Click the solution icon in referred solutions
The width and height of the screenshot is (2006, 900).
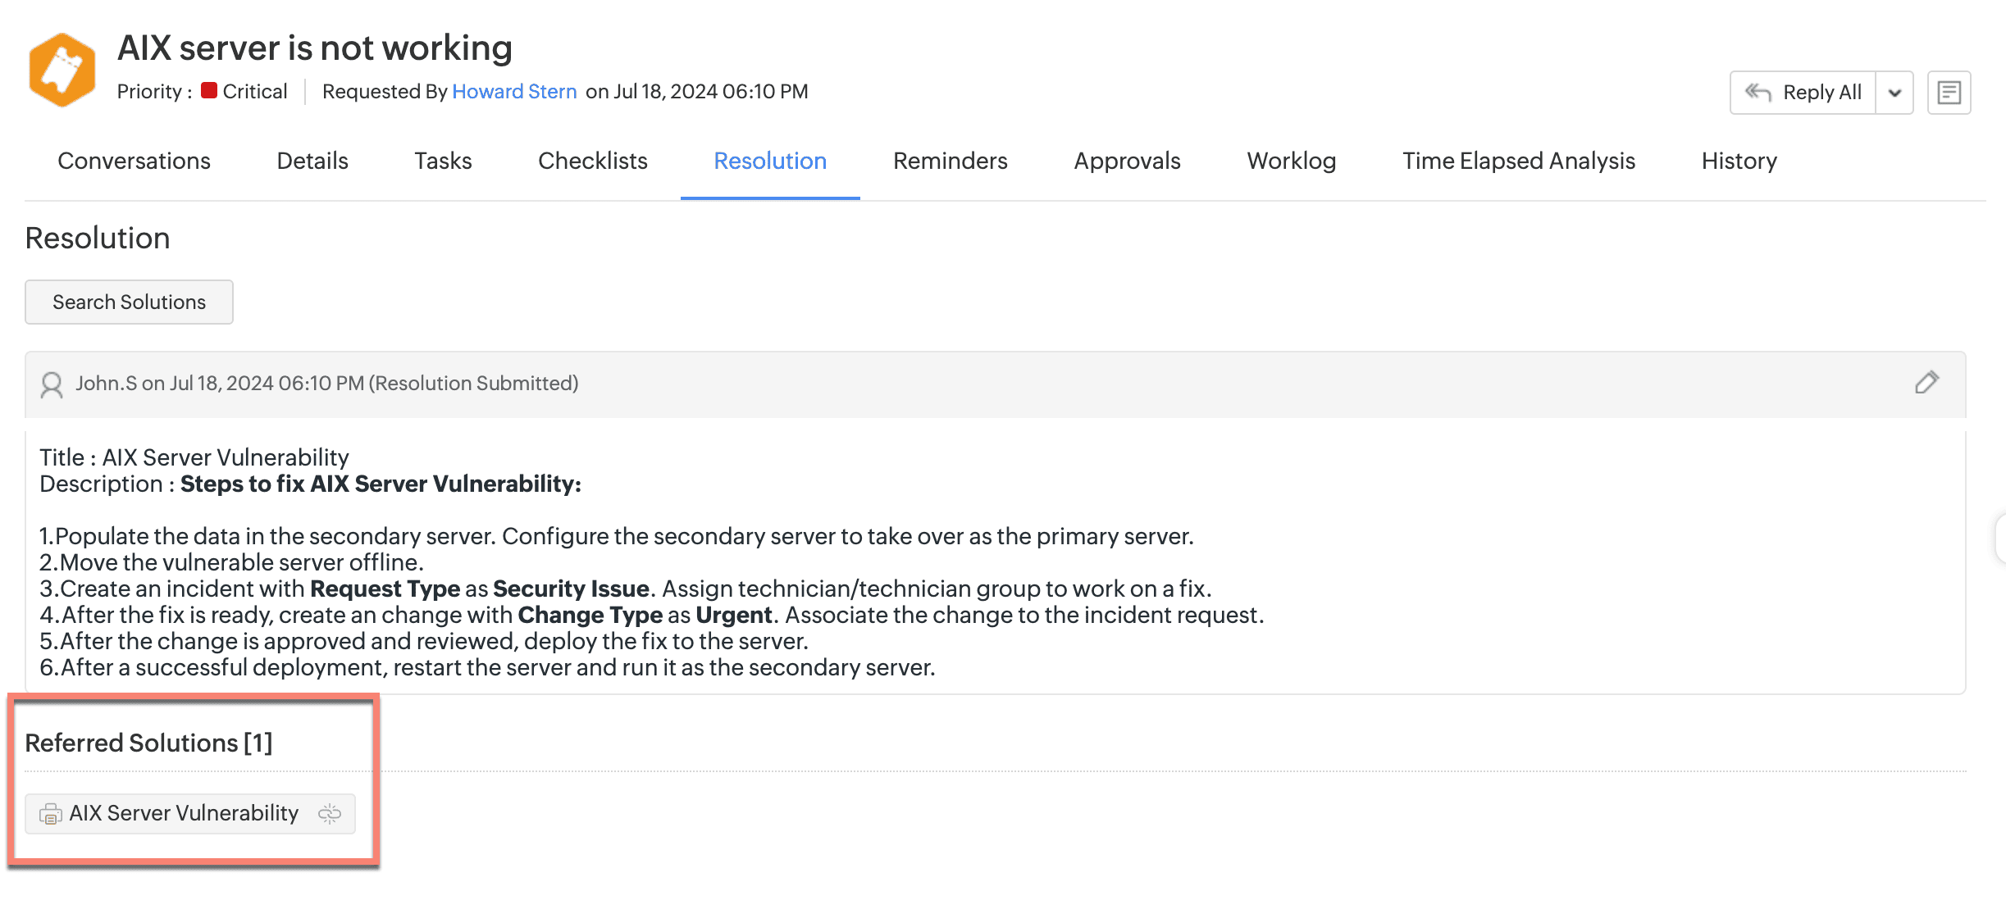coord(51,814)
